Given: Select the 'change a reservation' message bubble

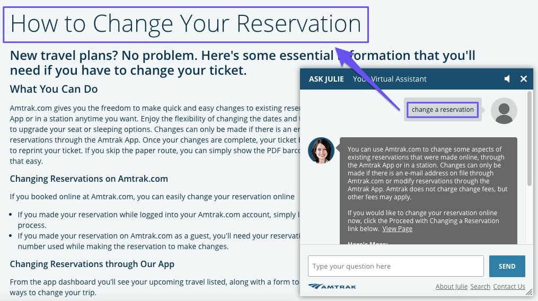Looking at the screenshot, I should [443, 110].
